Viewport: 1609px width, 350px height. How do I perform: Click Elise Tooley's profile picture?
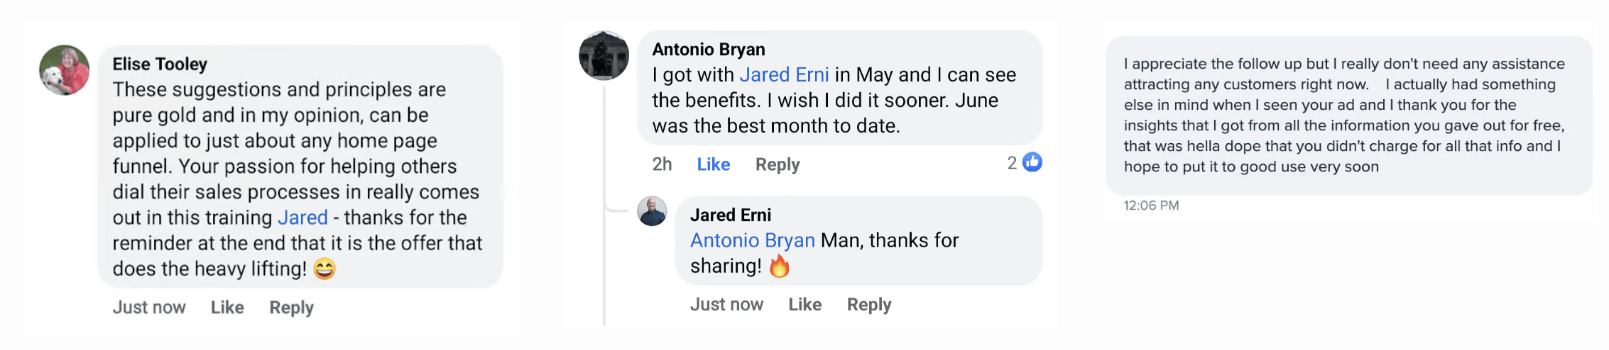click(x=65, y=70)
